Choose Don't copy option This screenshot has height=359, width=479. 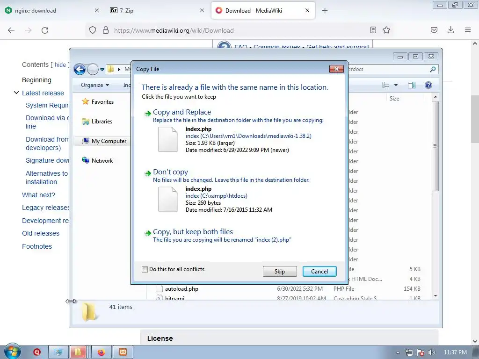pos(170,172)
